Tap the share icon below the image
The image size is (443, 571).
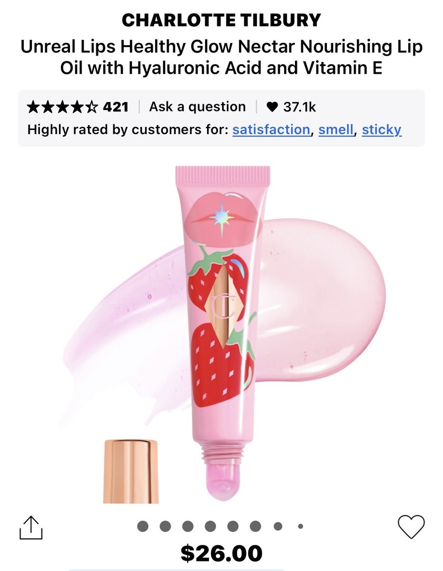31,528
